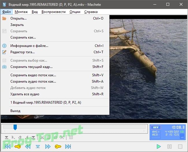Jump to the end of the video
The height and width of the screenshot is (152, 188).
68,147
